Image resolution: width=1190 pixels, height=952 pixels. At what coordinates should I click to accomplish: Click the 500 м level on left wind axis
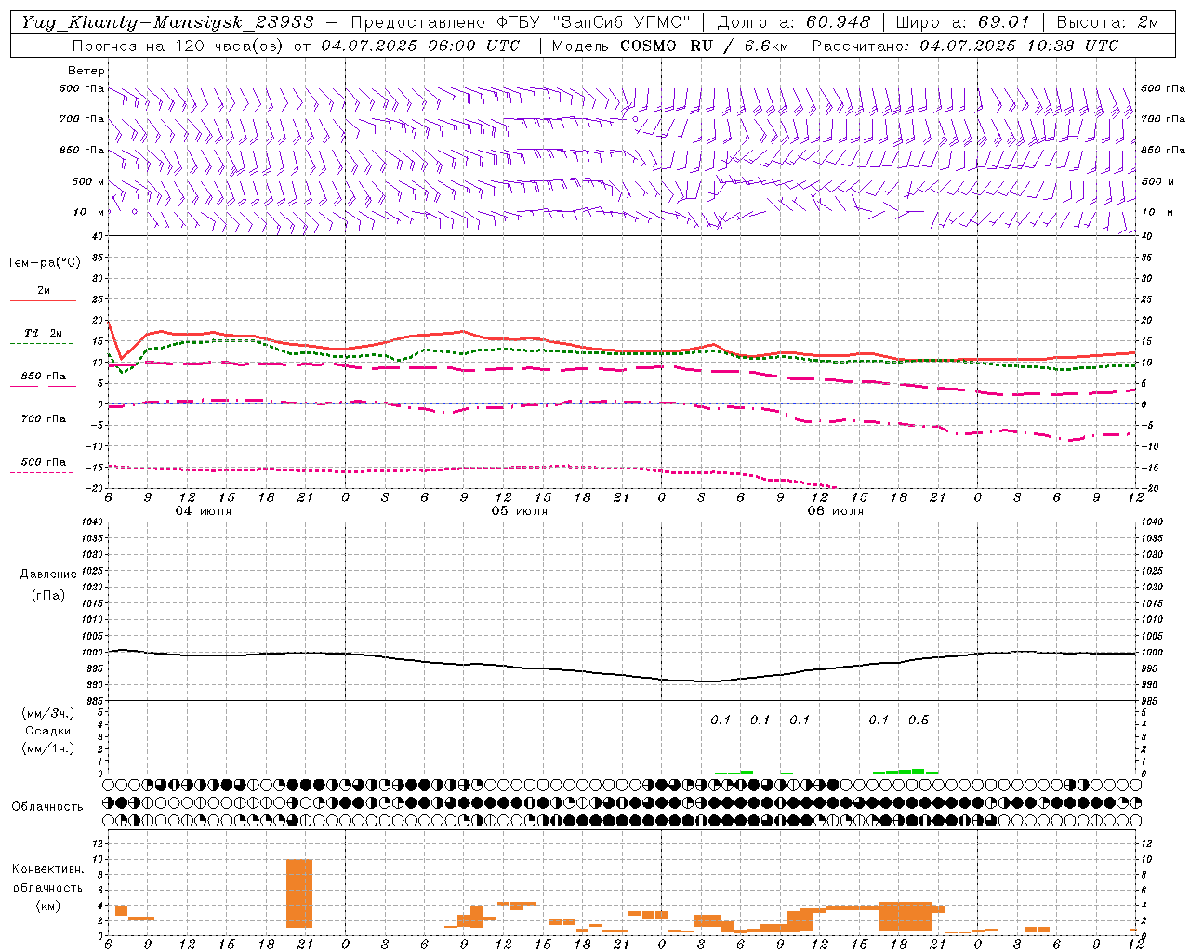[89, 182]
